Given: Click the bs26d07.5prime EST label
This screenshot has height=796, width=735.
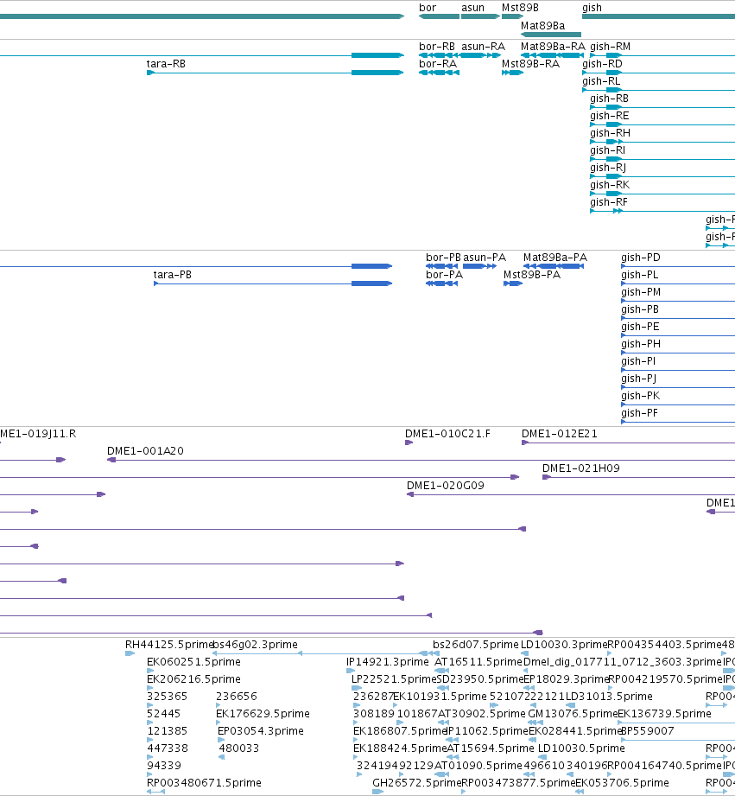Looking at the screenshot, I should 475,644.
